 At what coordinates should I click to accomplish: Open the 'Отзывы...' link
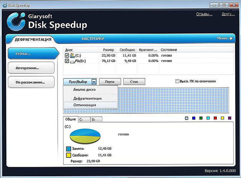tap(204, 14)
